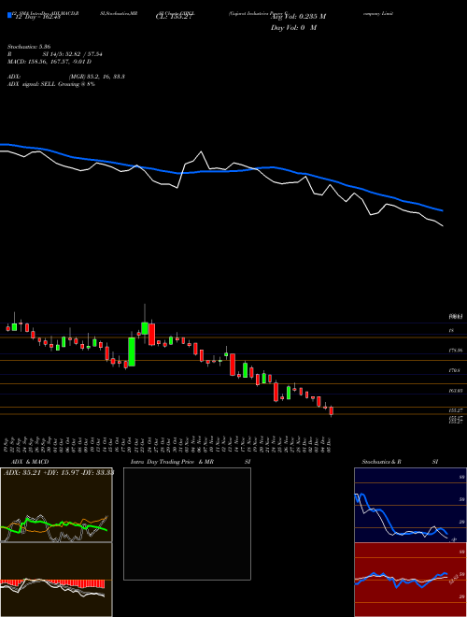Open the red RSI chart thumbnail

410,580
